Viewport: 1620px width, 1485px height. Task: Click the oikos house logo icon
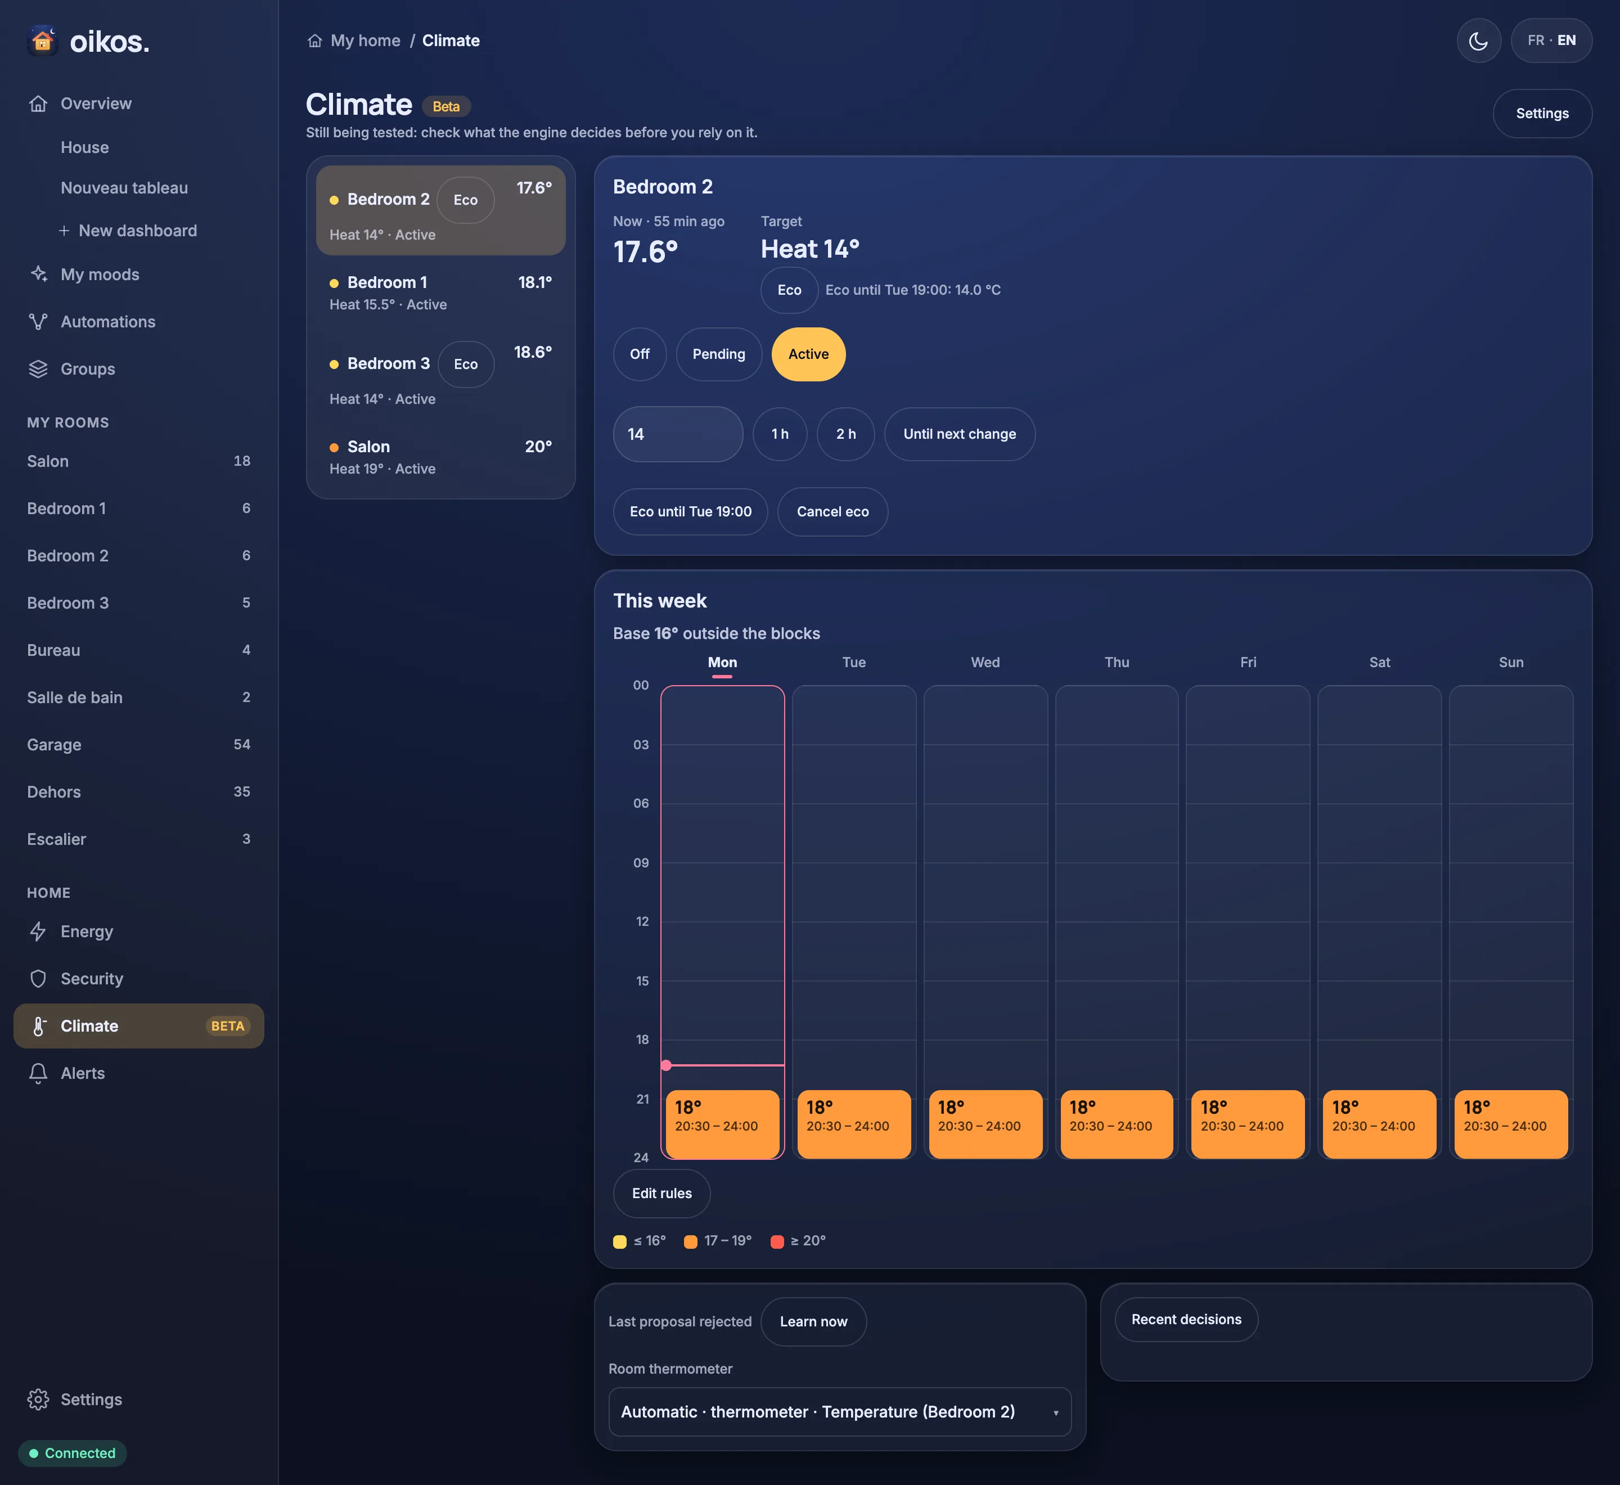click(43, 41)
